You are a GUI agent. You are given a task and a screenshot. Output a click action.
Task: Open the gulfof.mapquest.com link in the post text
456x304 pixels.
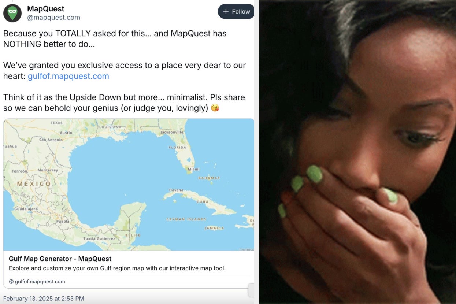pyautogui.click(x=68, y=76)
